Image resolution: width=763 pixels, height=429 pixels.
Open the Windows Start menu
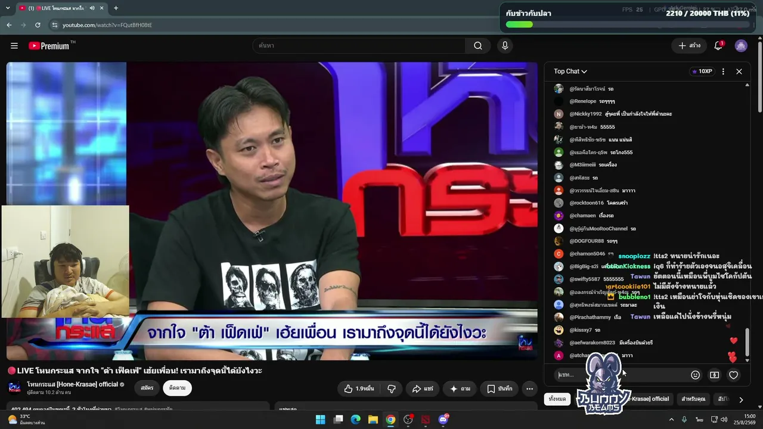coord(320,419)
